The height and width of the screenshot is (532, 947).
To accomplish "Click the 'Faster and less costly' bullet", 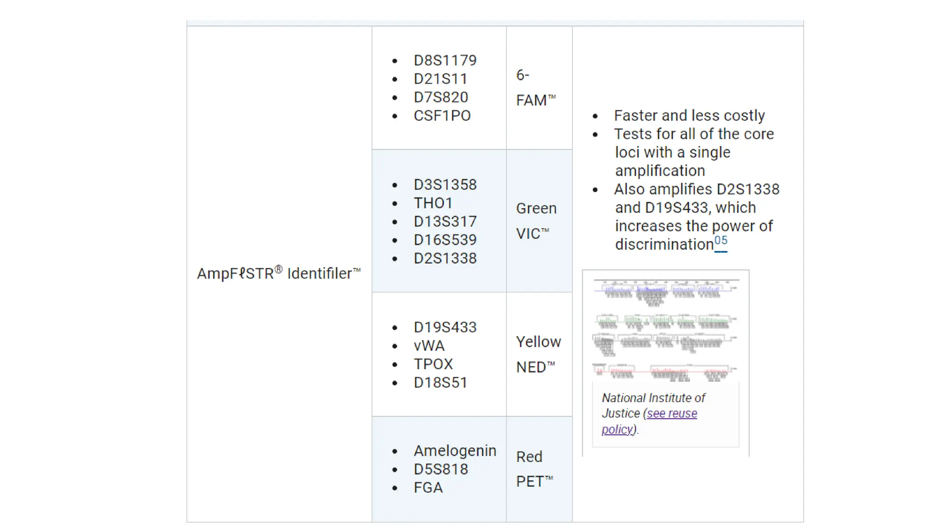I will coord(689,115).
